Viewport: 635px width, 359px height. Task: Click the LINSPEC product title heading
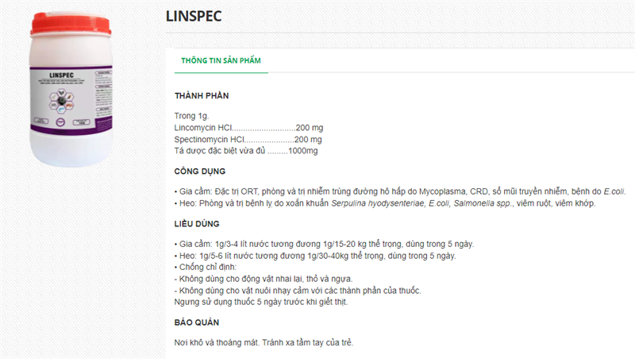[x=194, y=16]
